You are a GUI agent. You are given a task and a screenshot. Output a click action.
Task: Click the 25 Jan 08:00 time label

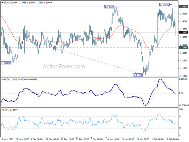pos(143,139)
